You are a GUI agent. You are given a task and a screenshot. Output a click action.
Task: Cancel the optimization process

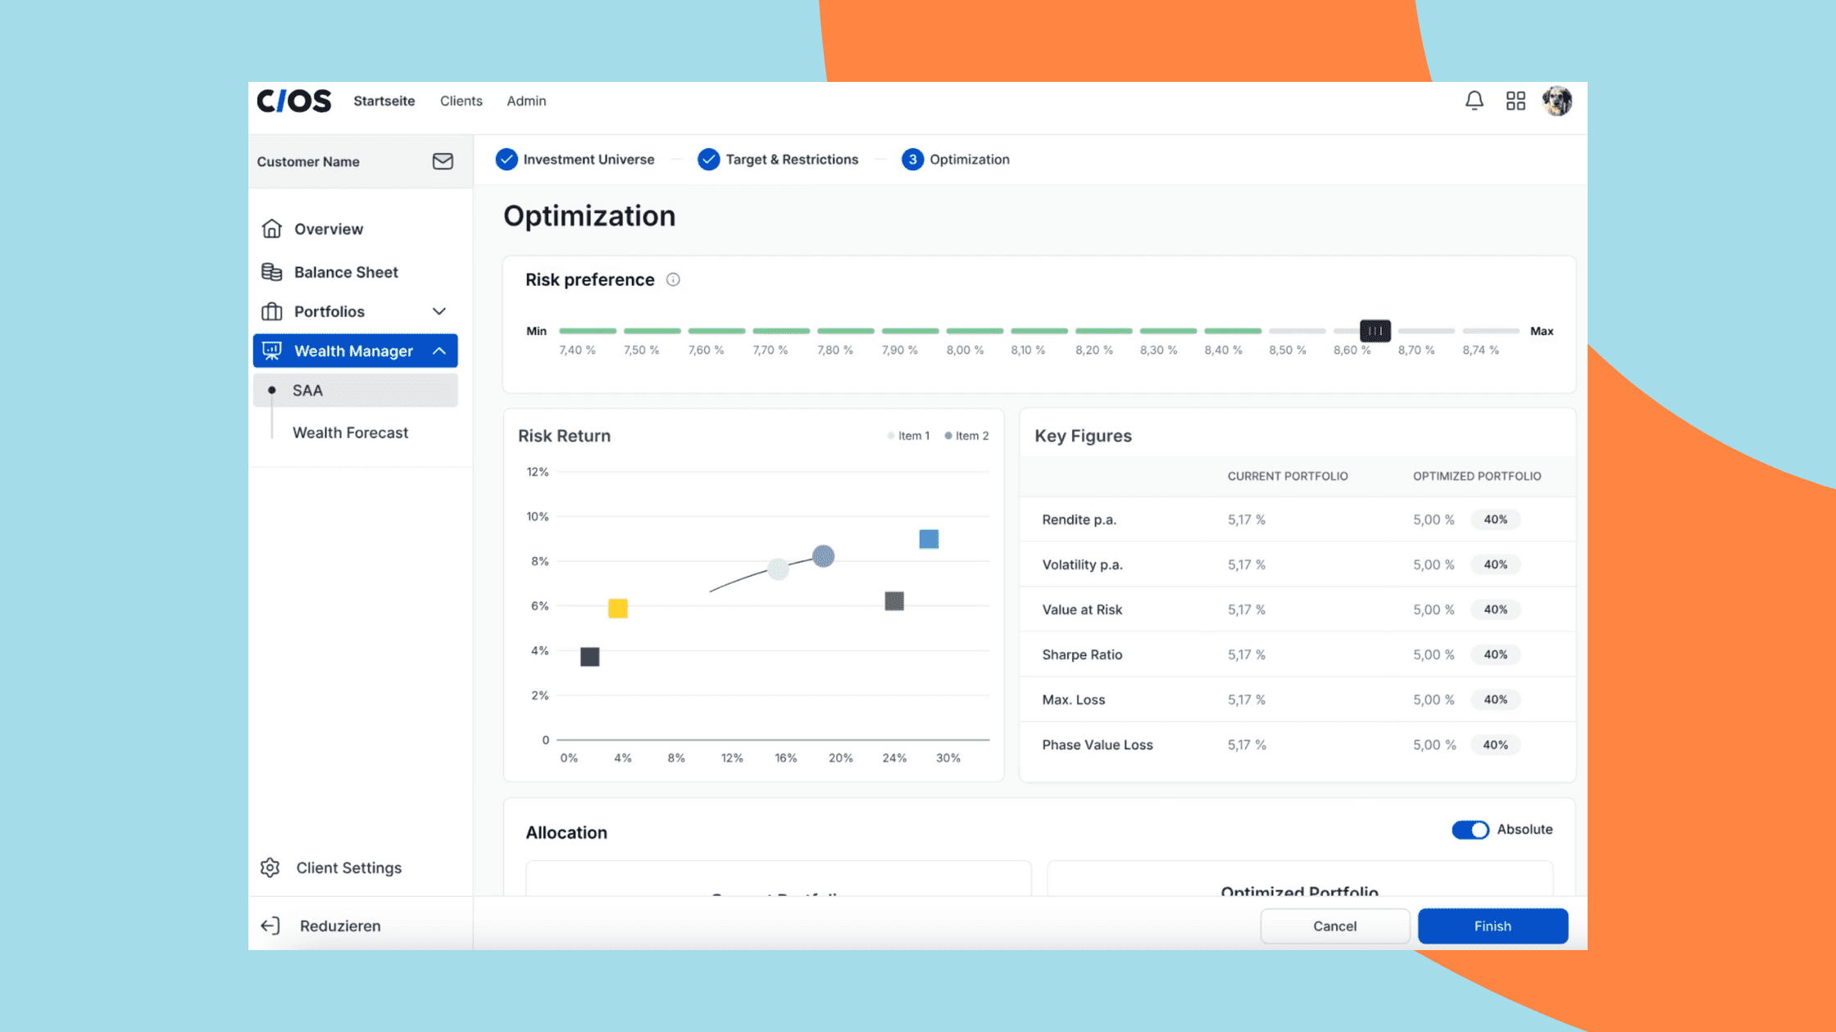(1334, 926)
